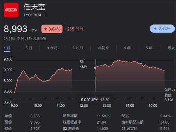Screen dimensions: 176x132
Task: Click the 四半期配当額 label
Action: [132, 122]
